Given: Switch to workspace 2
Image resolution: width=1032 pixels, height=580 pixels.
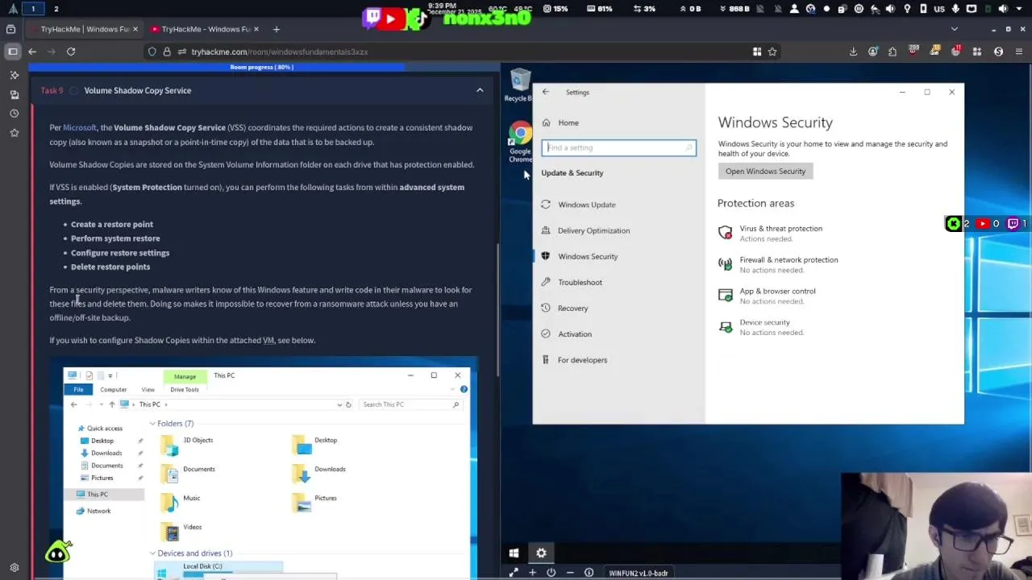Looking at the screenshot, I should [56, 9].
